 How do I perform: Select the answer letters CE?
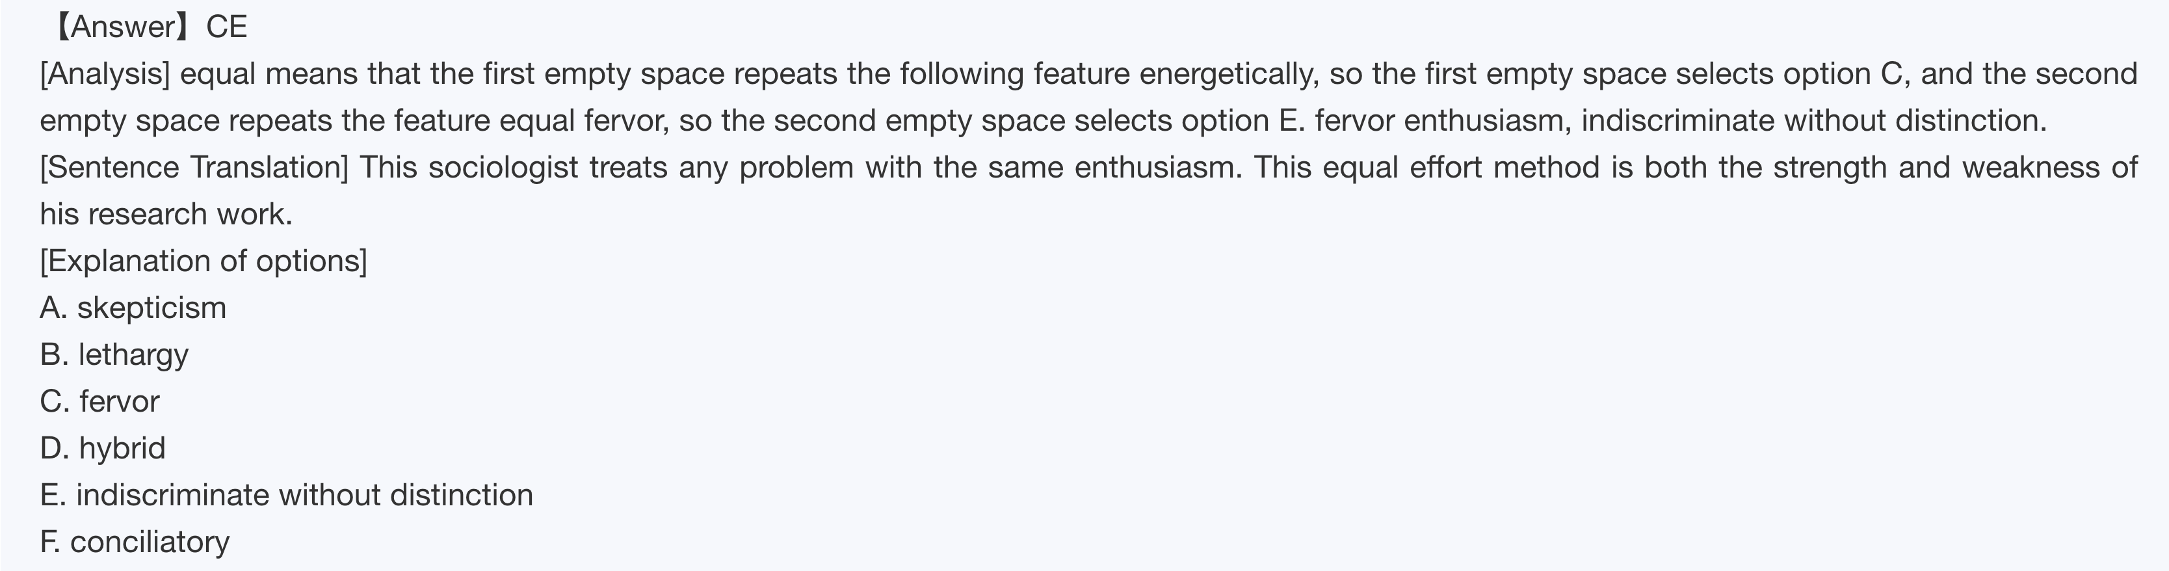pyautogui.click(x=226, y=27)
